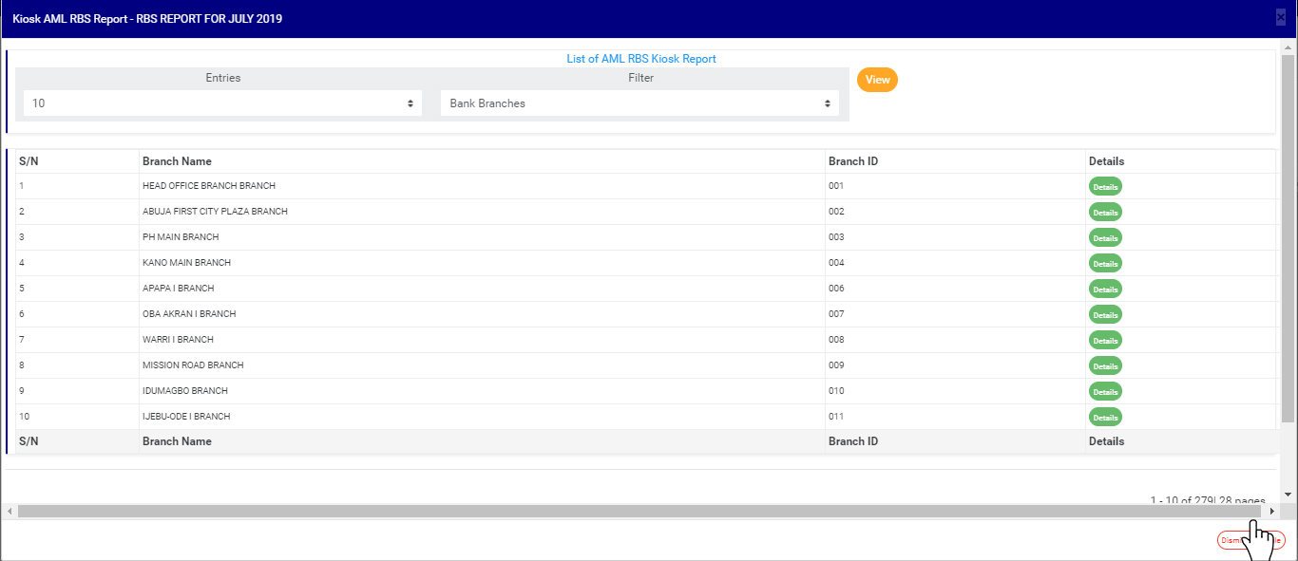Click Details for APAPA I BRANCH
Viewport: 1298px width, 561px height.
click(1105, 290)
